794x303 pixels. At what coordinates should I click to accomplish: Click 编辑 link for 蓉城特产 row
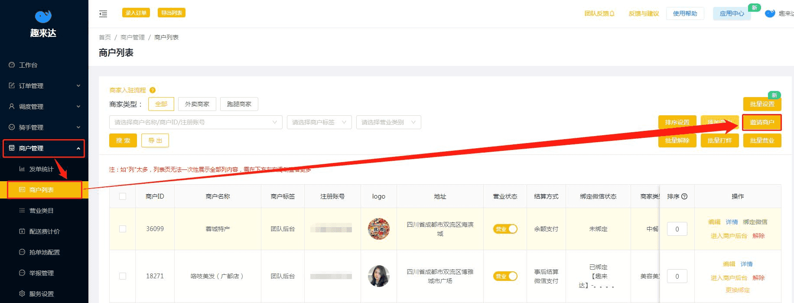(x=714, y=222)
